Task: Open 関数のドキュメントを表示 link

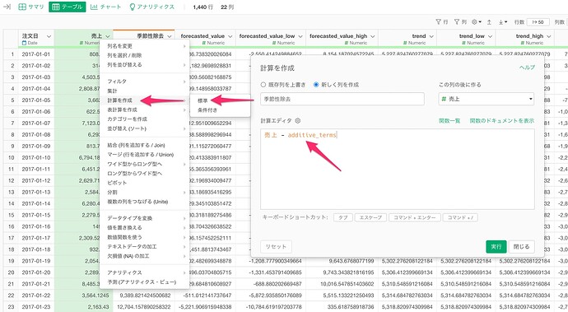Action: click(501, 121)
